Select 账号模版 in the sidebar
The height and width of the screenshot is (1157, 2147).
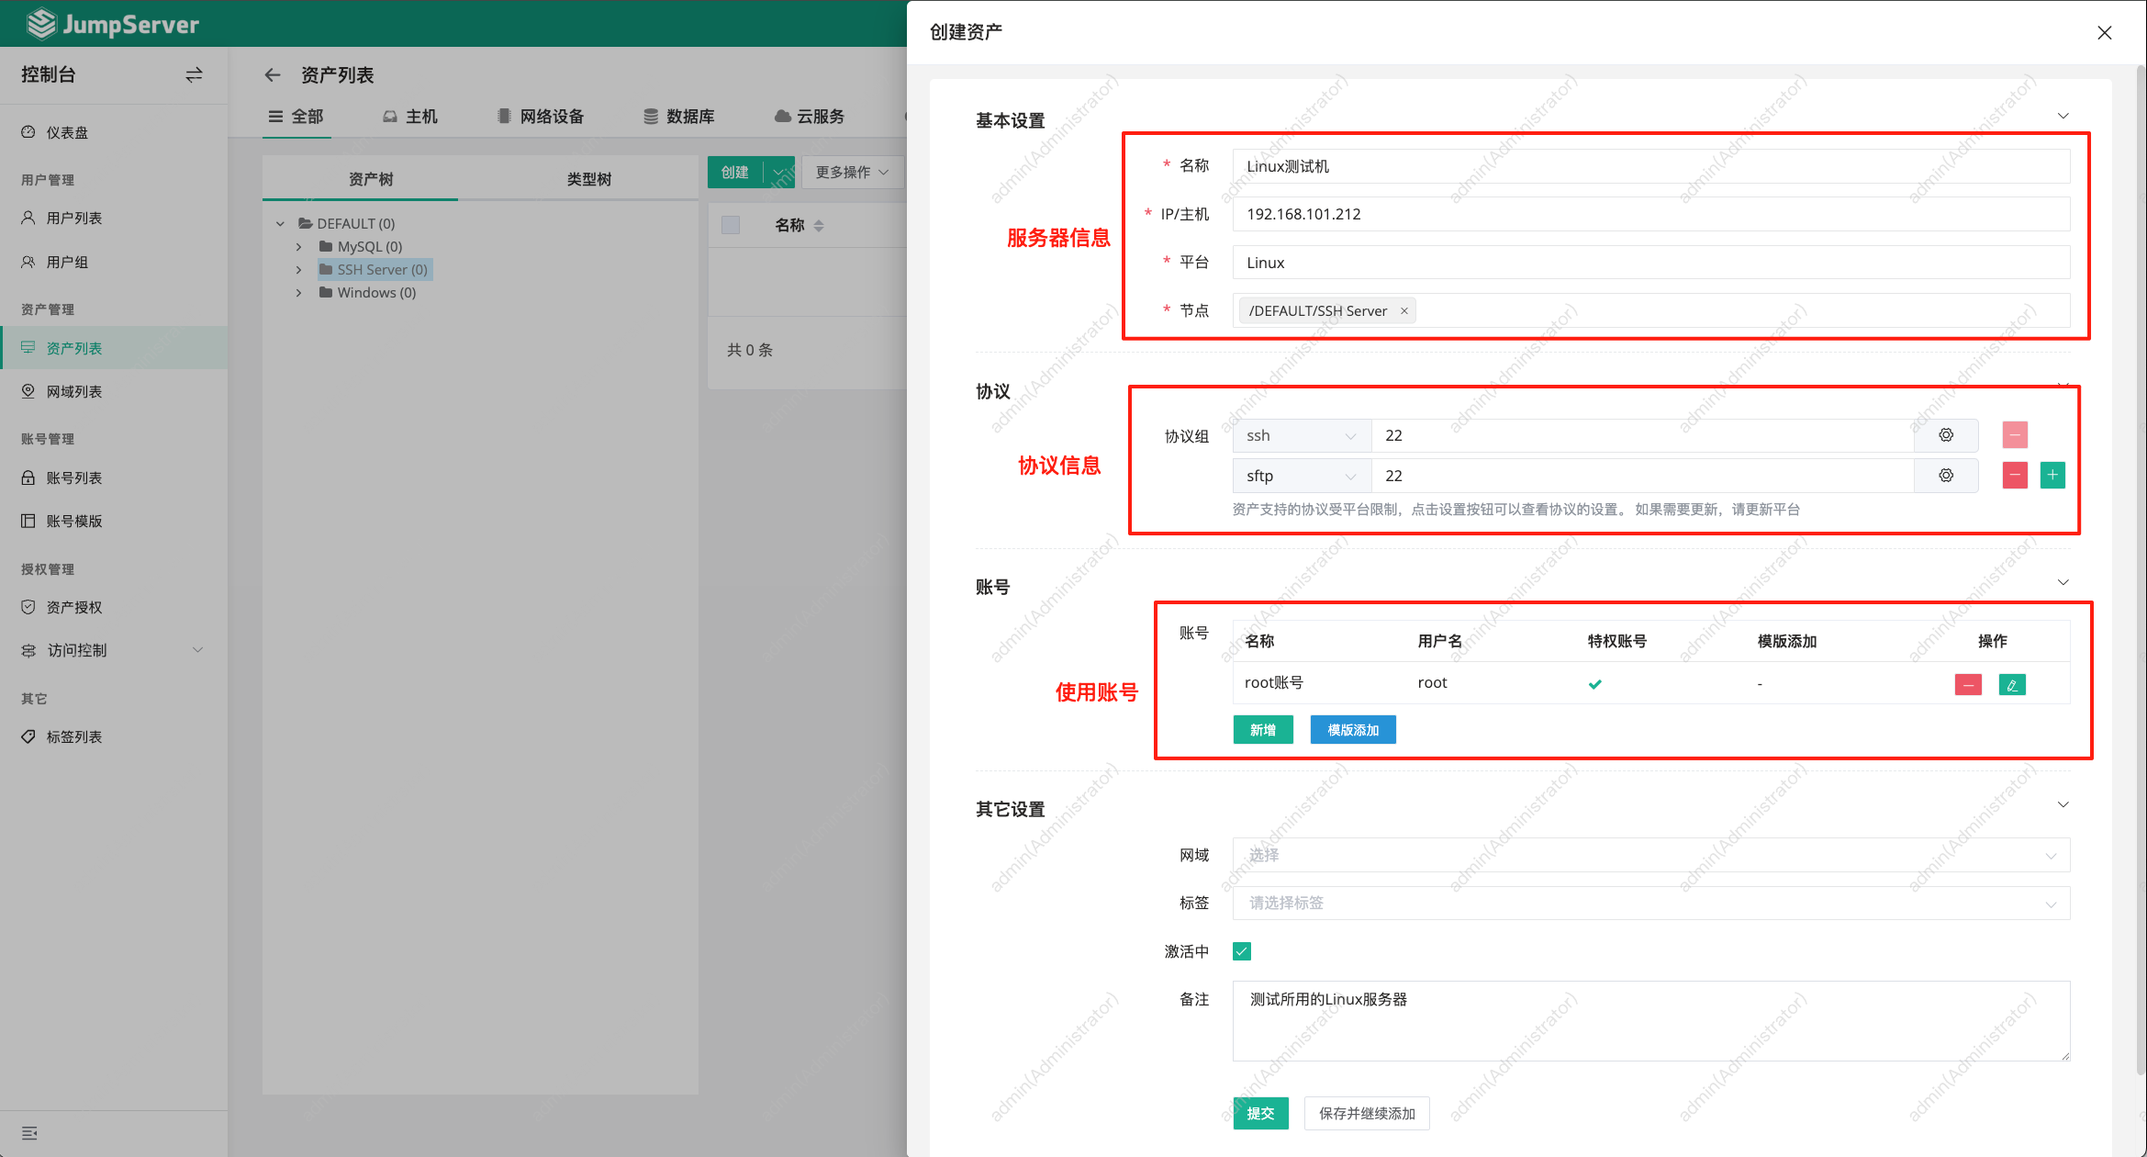(x=73, y=521)
